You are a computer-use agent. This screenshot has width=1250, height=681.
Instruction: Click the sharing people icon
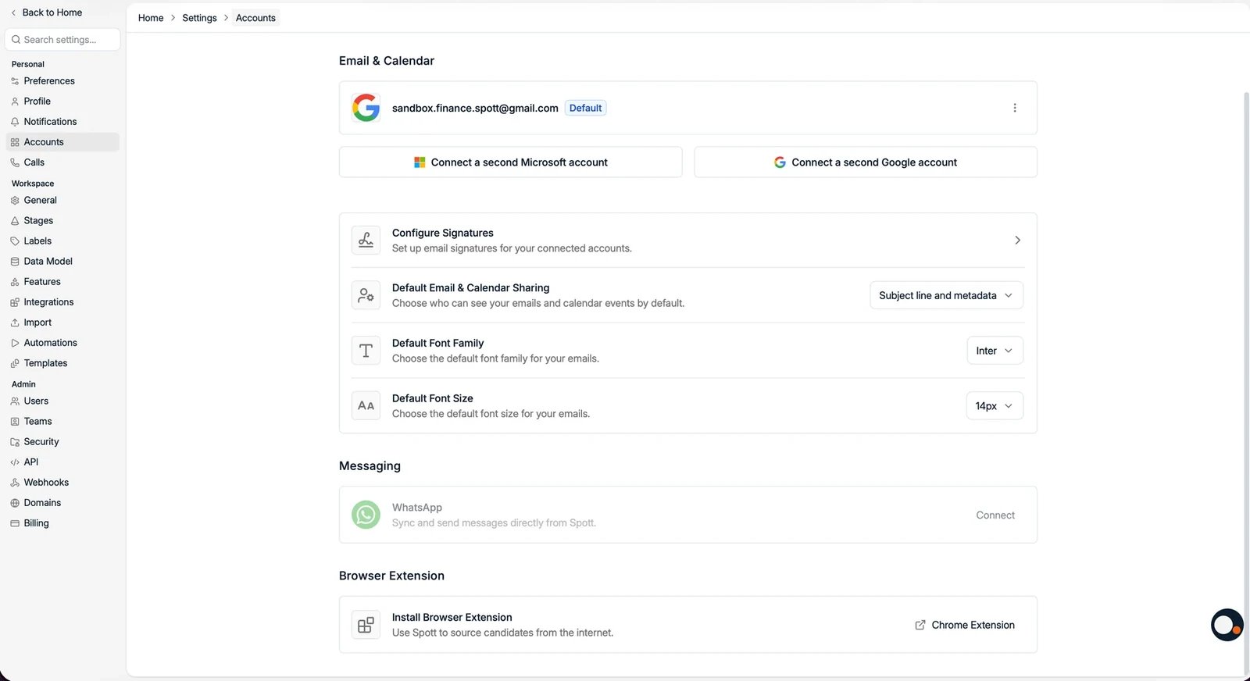click(x=366, y=295)
